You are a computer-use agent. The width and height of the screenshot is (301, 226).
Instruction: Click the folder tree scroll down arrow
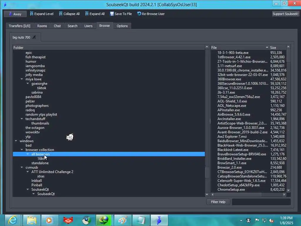click(x=207, y=195)
